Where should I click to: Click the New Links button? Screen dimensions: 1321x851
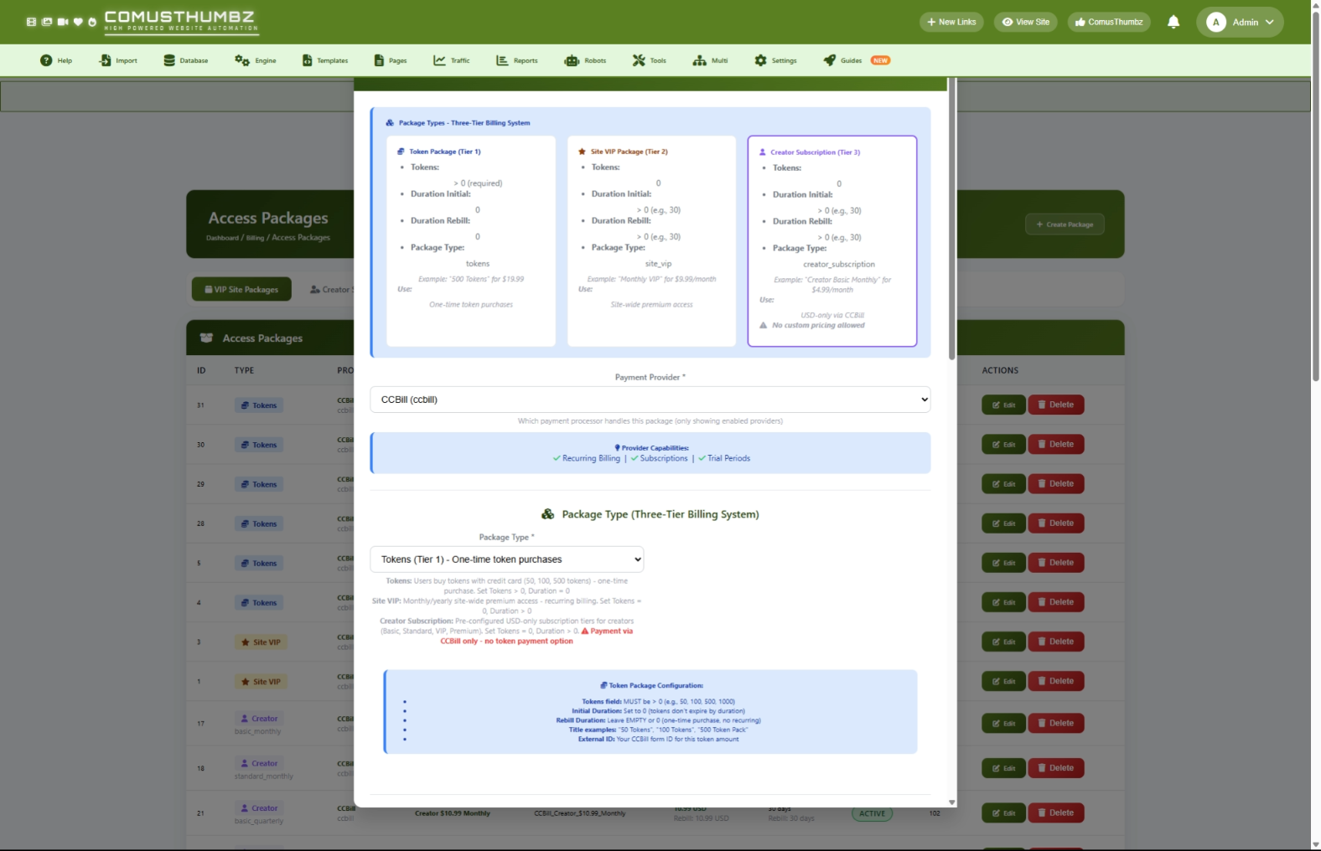(x=951, y=22)
